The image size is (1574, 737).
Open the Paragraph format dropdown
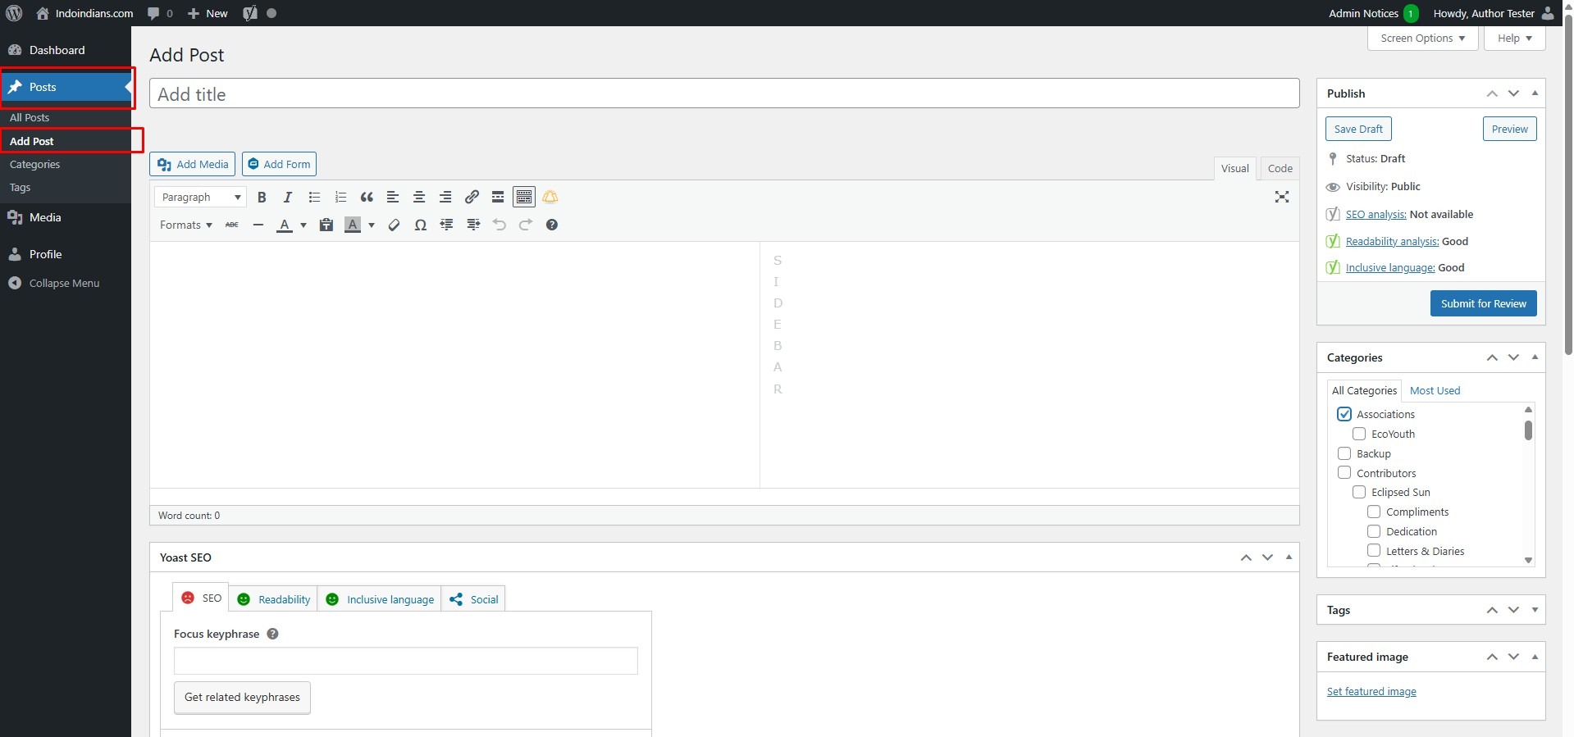200,198
